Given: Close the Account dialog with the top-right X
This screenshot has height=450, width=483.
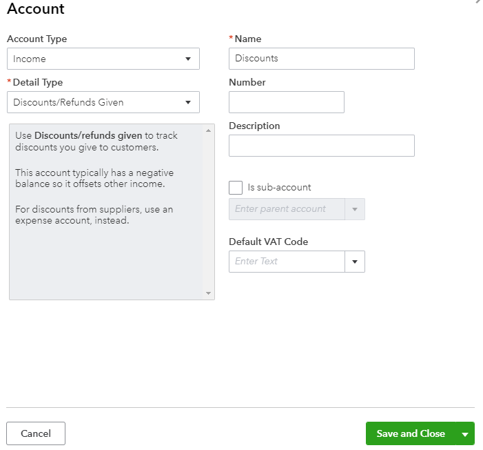Looking at the screenshot, I should pyautogui.click(x=479, y=2).
